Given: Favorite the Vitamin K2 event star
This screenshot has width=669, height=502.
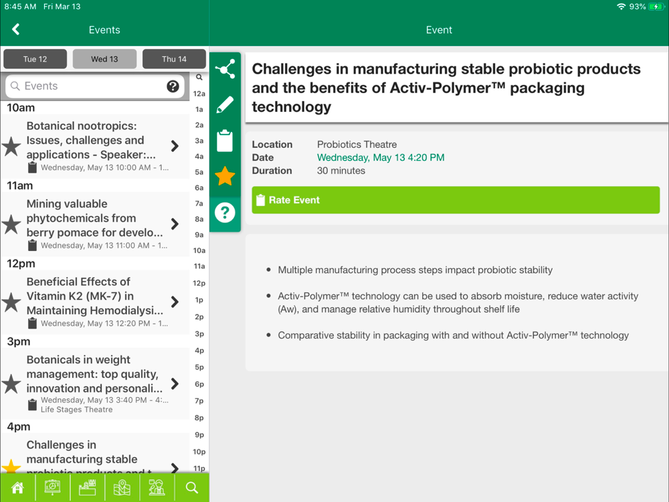Looking at the screenshot, I should pos(11,303).
